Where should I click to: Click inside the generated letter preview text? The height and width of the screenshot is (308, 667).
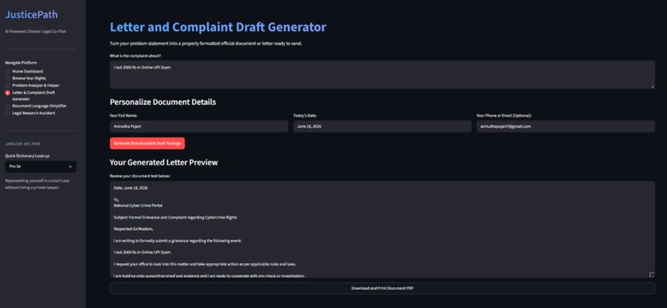point(382,230)
